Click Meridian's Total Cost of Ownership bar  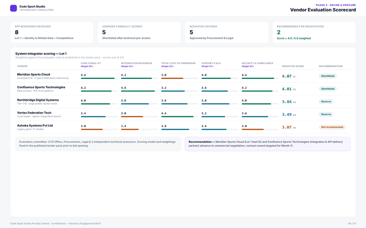click(x=179, y=78)
